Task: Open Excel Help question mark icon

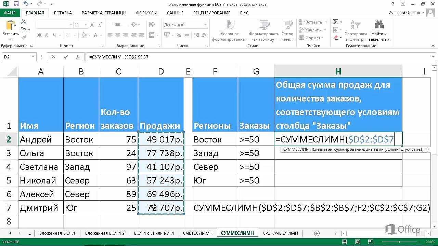Action: [x=393, y=4]
